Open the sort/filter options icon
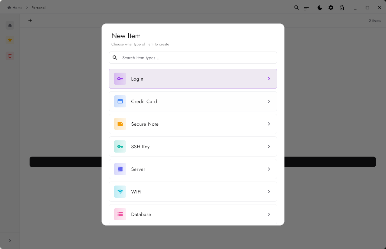 point(306,9)
